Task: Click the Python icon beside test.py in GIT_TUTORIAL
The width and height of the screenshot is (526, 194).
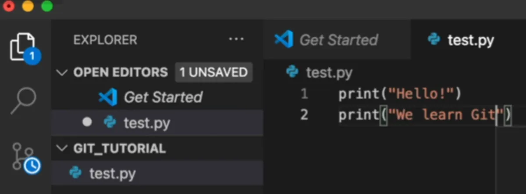Action: (x=75, y=173)
